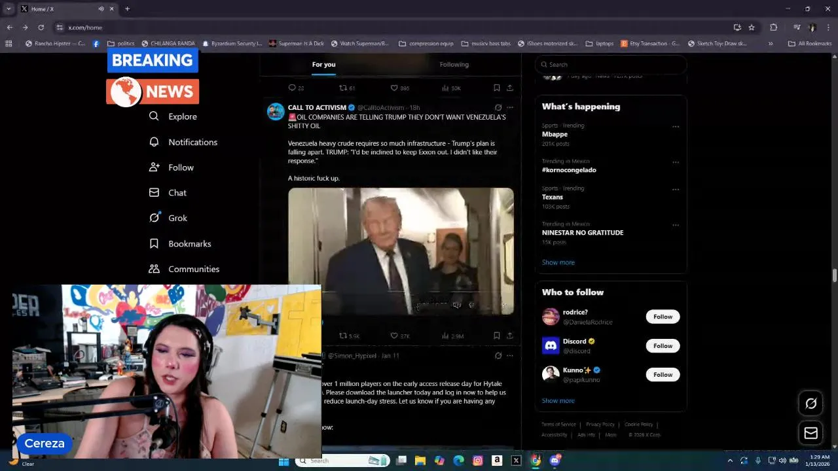Screen dimensions: 838x471
Task: Open floating Messages envelope button
Action: (811, 433)
